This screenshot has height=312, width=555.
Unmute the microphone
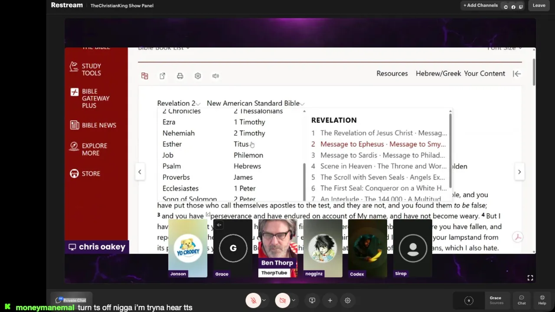253,300
